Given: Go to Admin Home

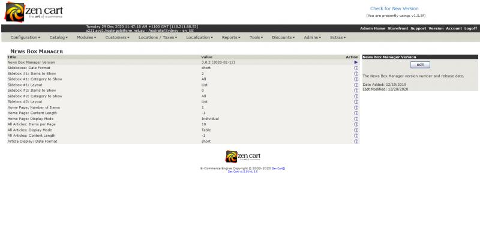Looking at the screenshot, I should (x=373, y=28).
